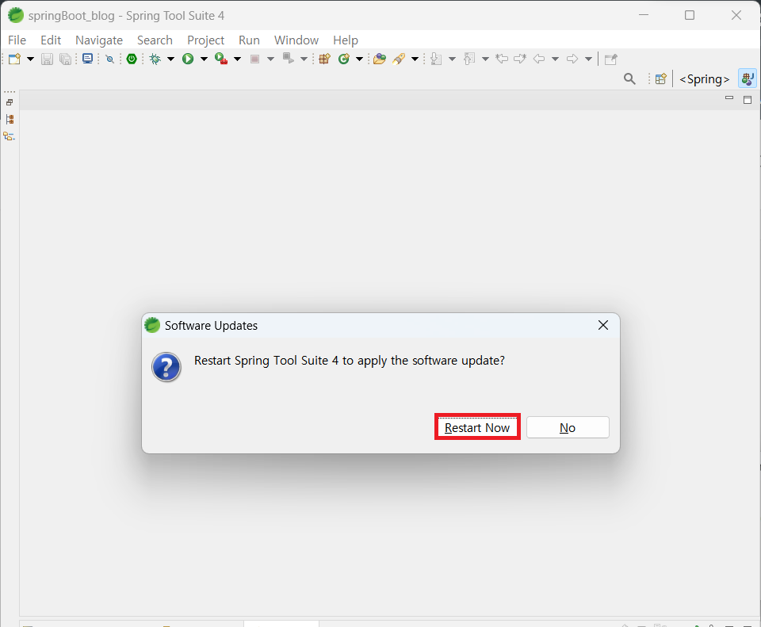Close the Software Updates dialog
Image resolution: width=761 pixels, height=627 pixels.
click(603, 325)
